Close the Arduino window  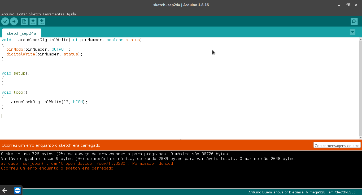356,5
